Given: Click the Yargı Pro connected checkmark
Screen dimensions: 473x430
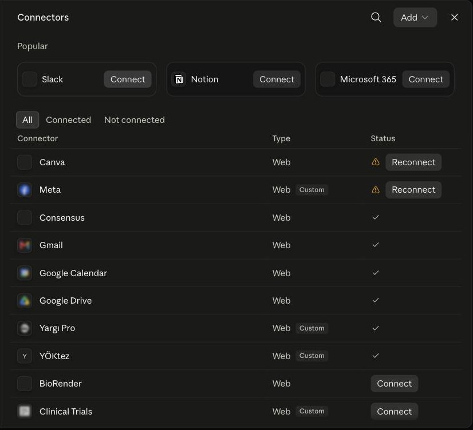Looking at the screenshot, I should 376,328.
